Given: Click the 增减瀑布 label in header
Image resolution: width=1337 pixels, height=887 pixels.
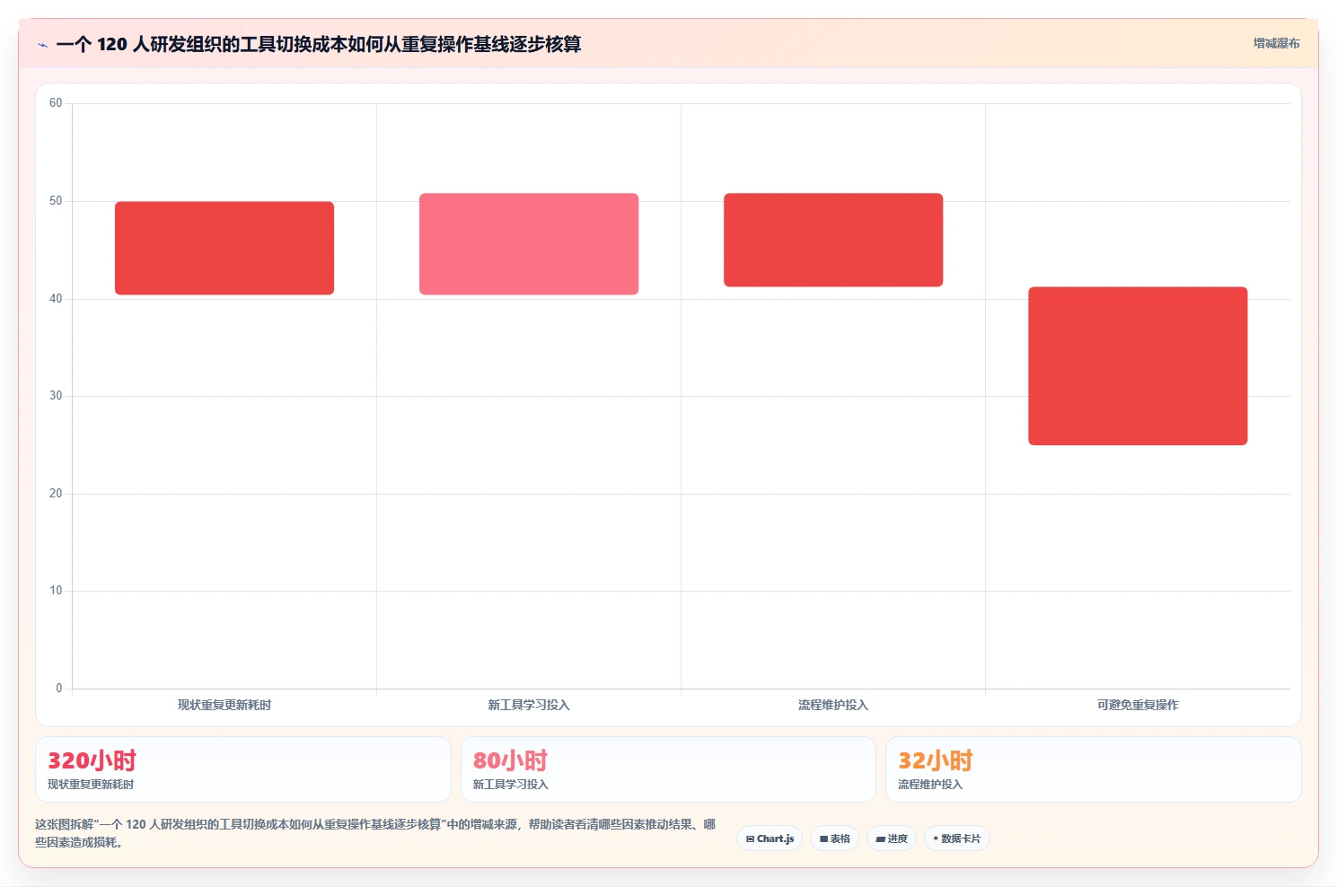Looking at the screenshot, I should coord(1276,43).
